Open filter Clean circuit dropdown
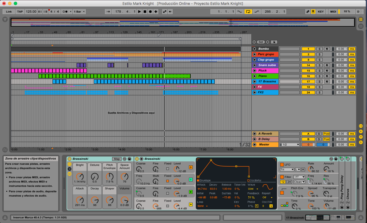367x223 pixels. (299, 182)
